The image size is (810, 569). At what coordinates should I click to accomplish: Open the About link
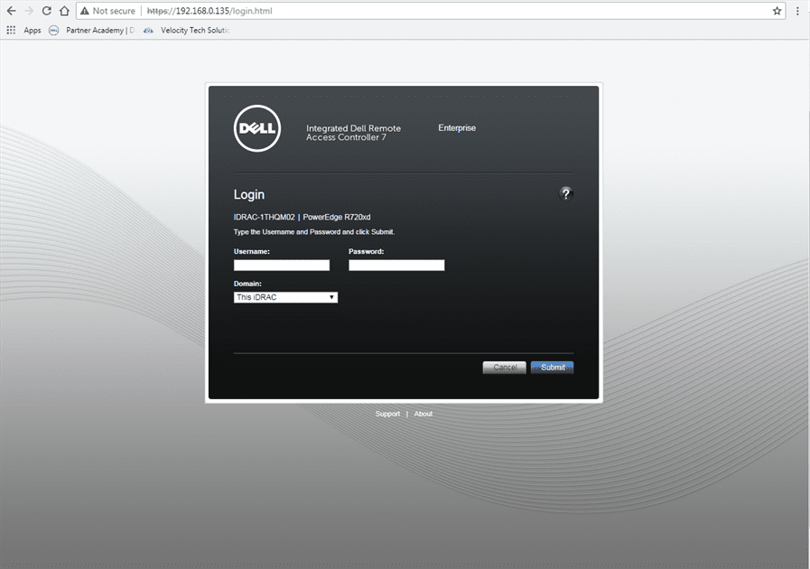pos(424,414)
